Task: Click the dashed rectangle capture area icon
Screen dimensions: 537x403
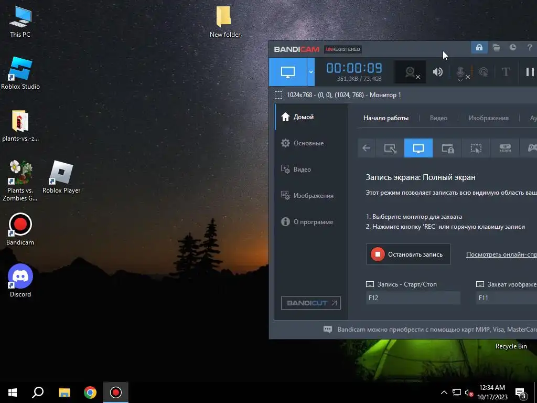Action: [278, 95]
